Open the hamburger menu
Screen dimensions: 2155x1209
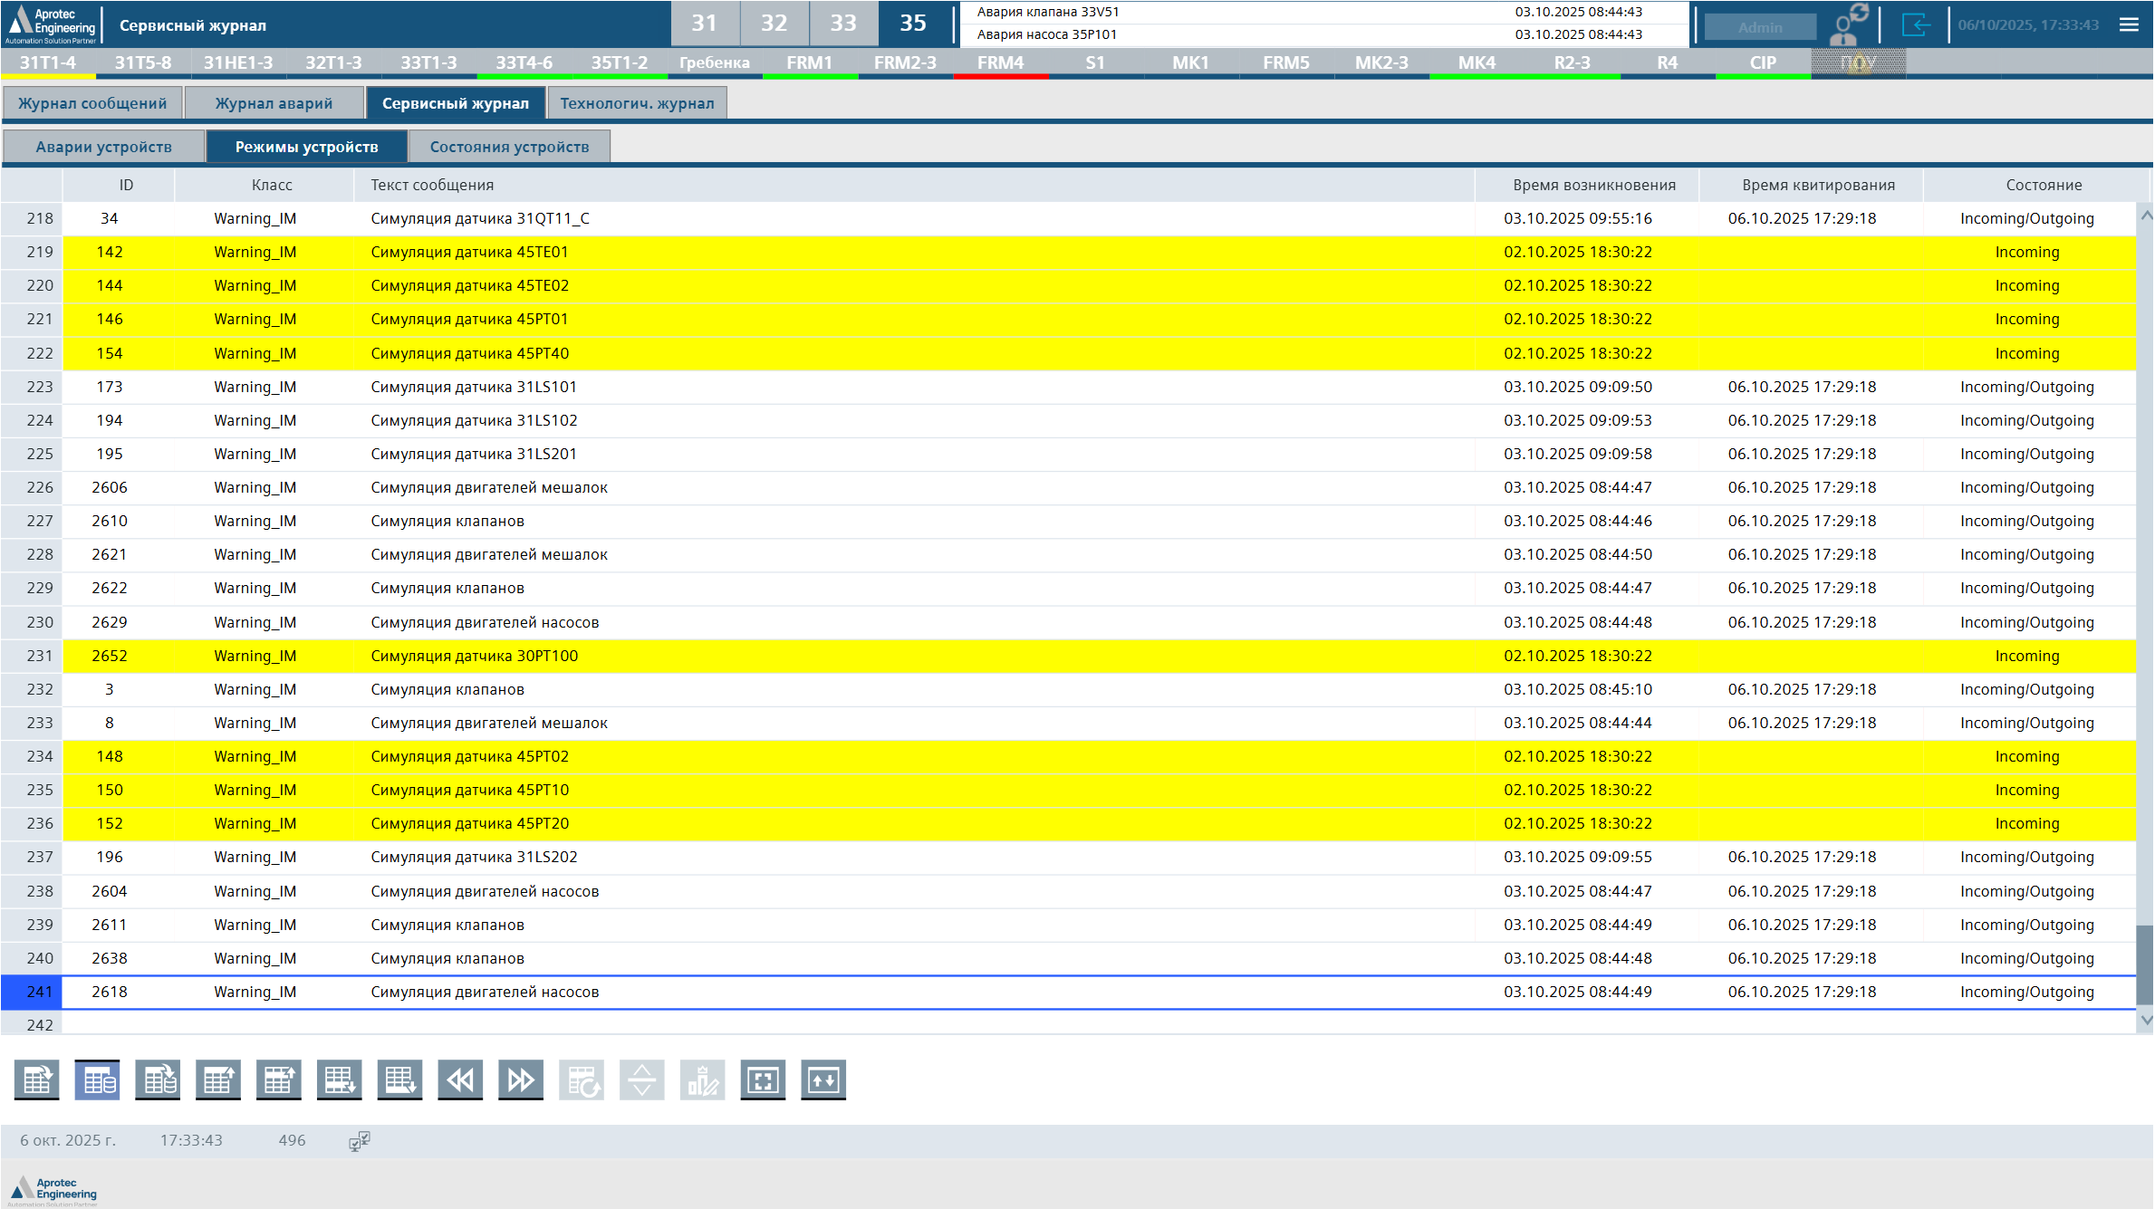(x=2129, y=24)
